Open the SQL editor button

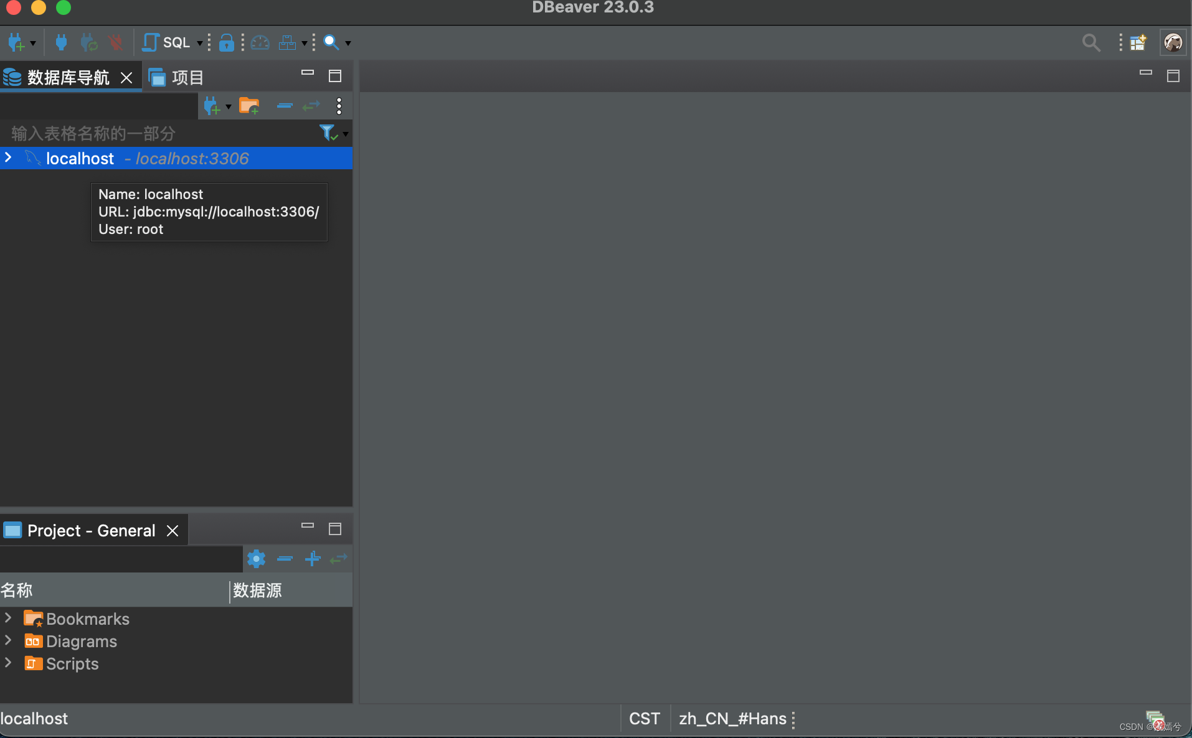pos(166,42)
